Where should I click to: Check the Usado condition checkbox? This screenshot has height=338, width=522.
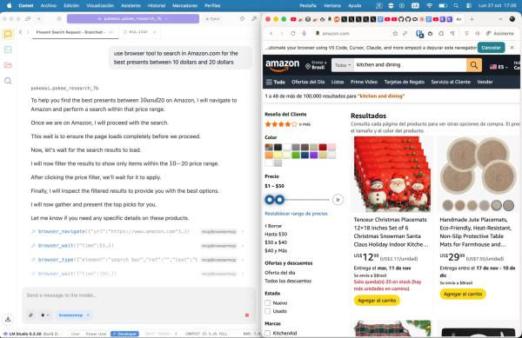coord(267,311)
